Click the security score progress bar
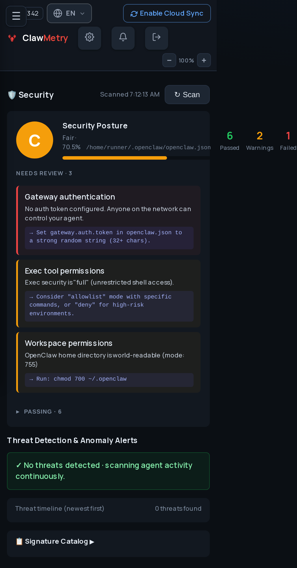 tap(136, 158)
